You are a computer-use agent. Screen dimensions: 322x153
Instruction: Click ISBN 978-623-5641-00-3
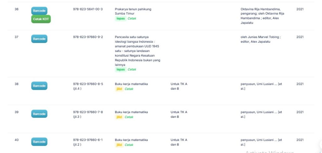click(88, 9)
